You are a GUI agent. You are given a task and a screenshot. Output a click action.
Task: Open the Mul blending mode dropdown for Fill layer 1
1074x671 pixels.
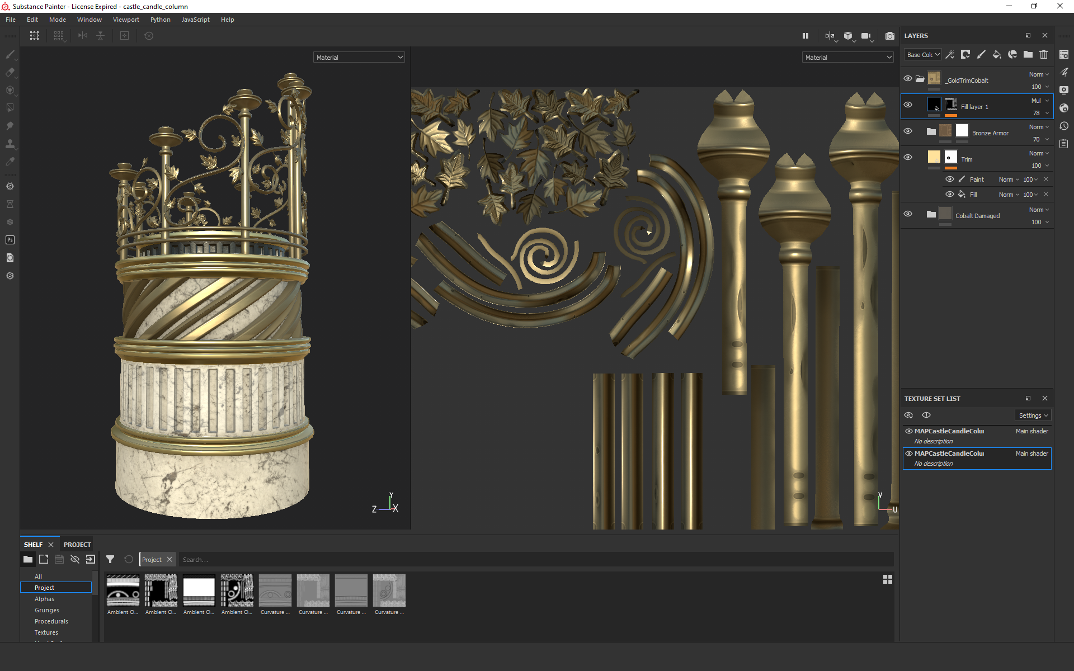(1039, 101)
